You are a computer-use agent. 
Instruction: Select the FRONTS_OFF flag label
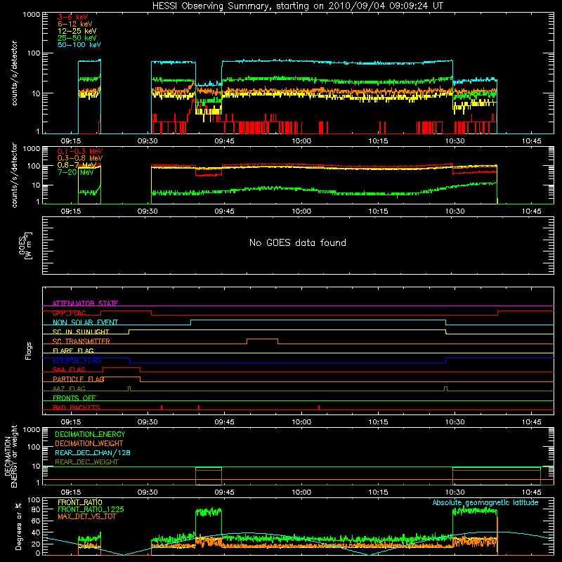pyautogui.click(x=74, y=398)
